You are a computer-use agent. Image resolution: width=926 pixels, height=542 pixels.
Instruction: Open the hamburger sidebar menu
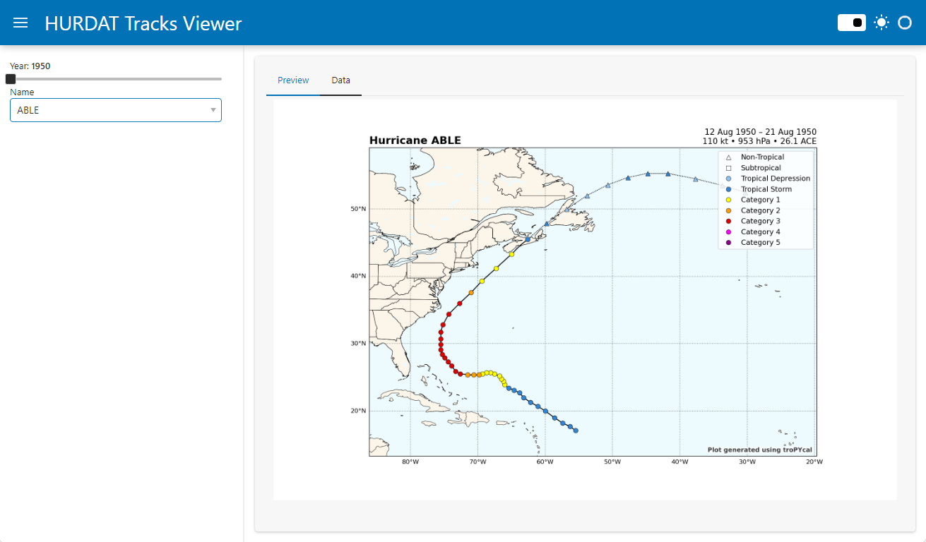tap(20, 23)
